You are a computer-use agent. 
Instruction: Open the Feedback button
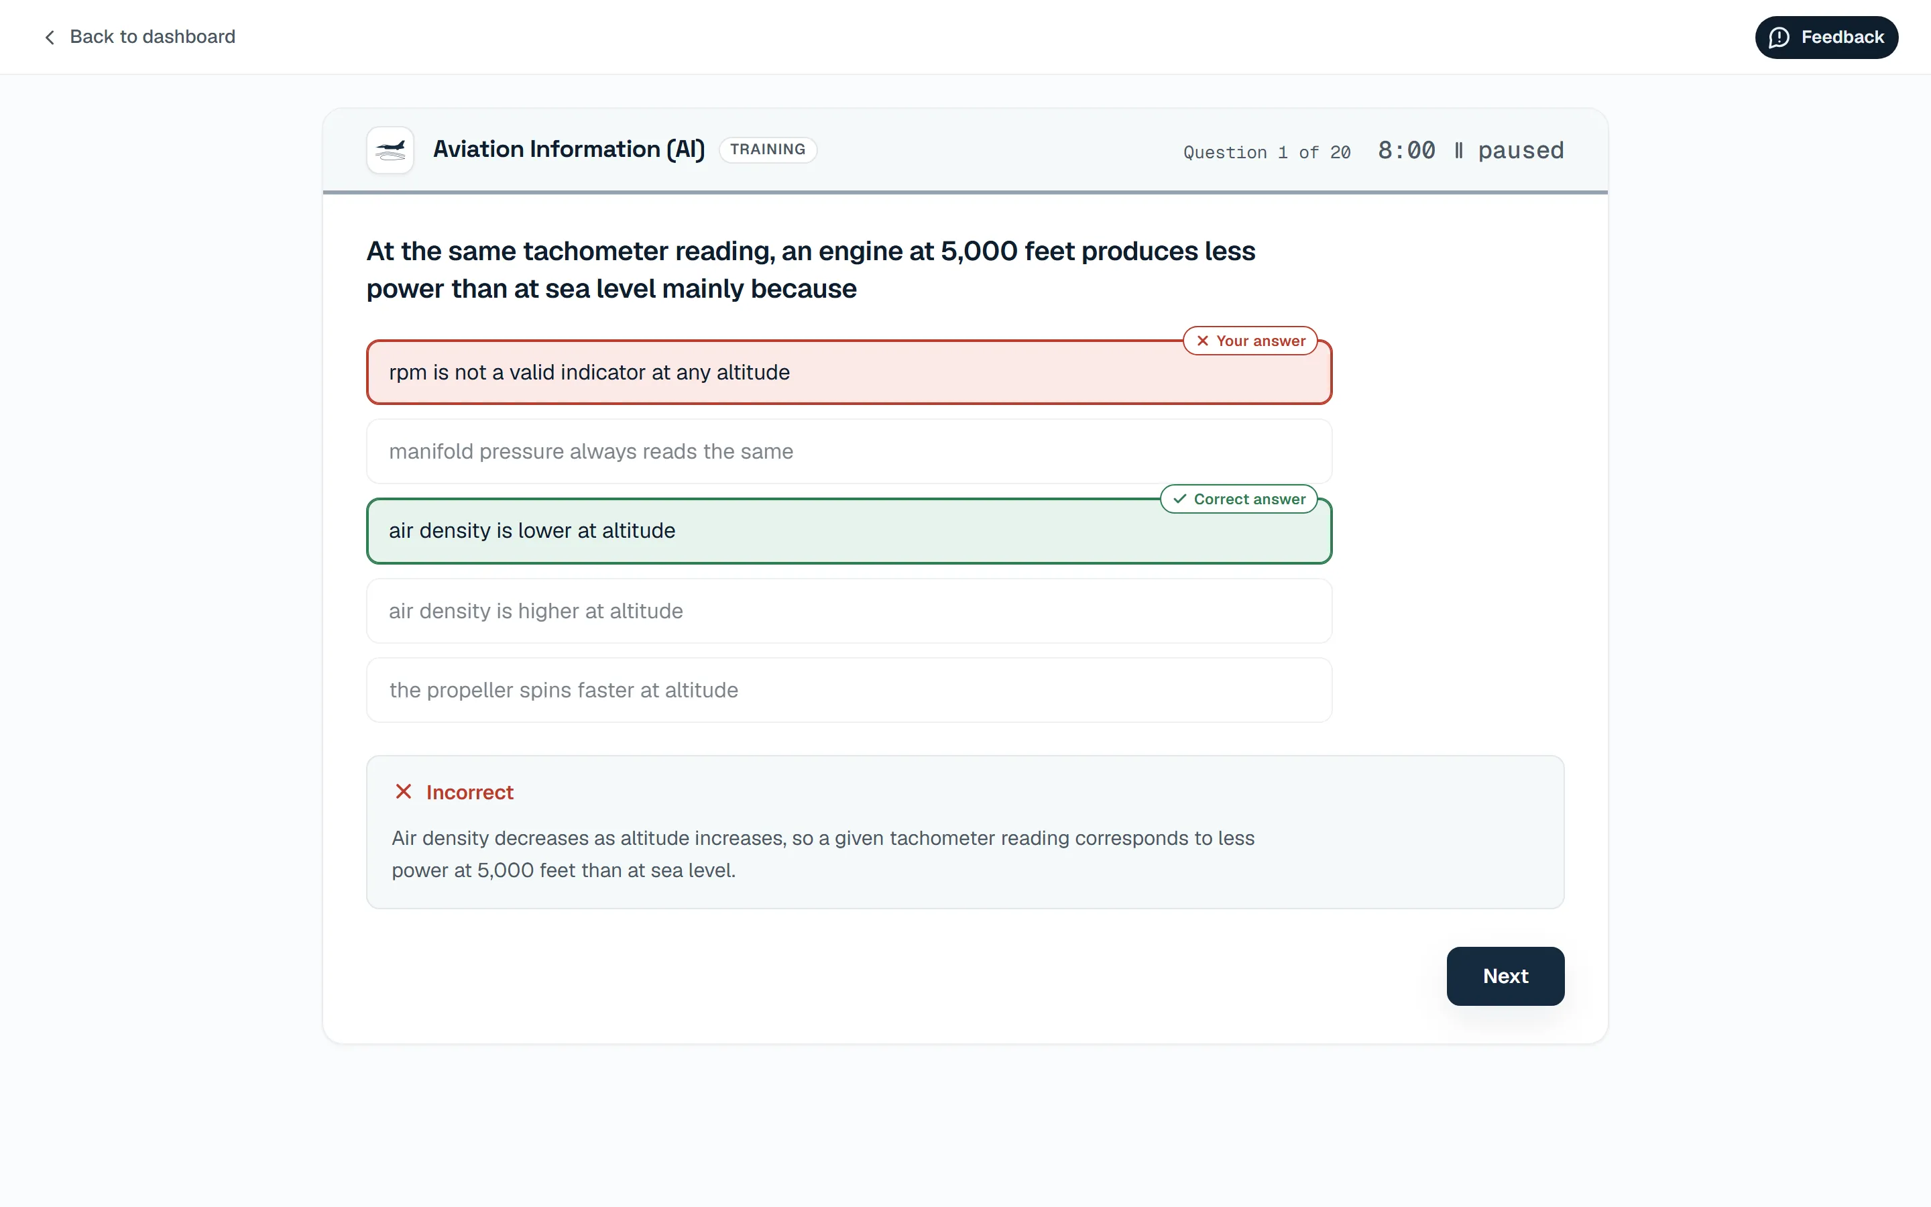(x=1826, y=38)
